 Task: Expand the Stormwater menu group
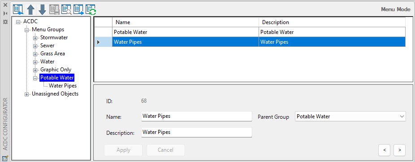click(x=35, y=38)
